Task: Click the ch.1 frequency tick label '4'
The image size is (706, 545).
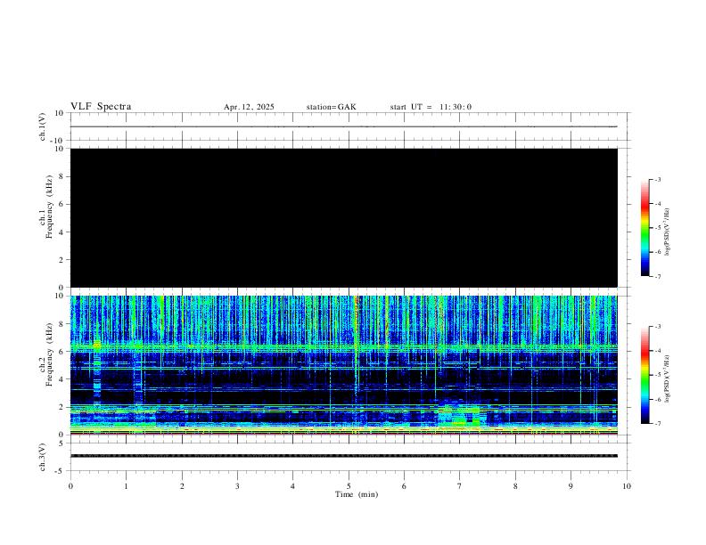Action: coord(62,232)
